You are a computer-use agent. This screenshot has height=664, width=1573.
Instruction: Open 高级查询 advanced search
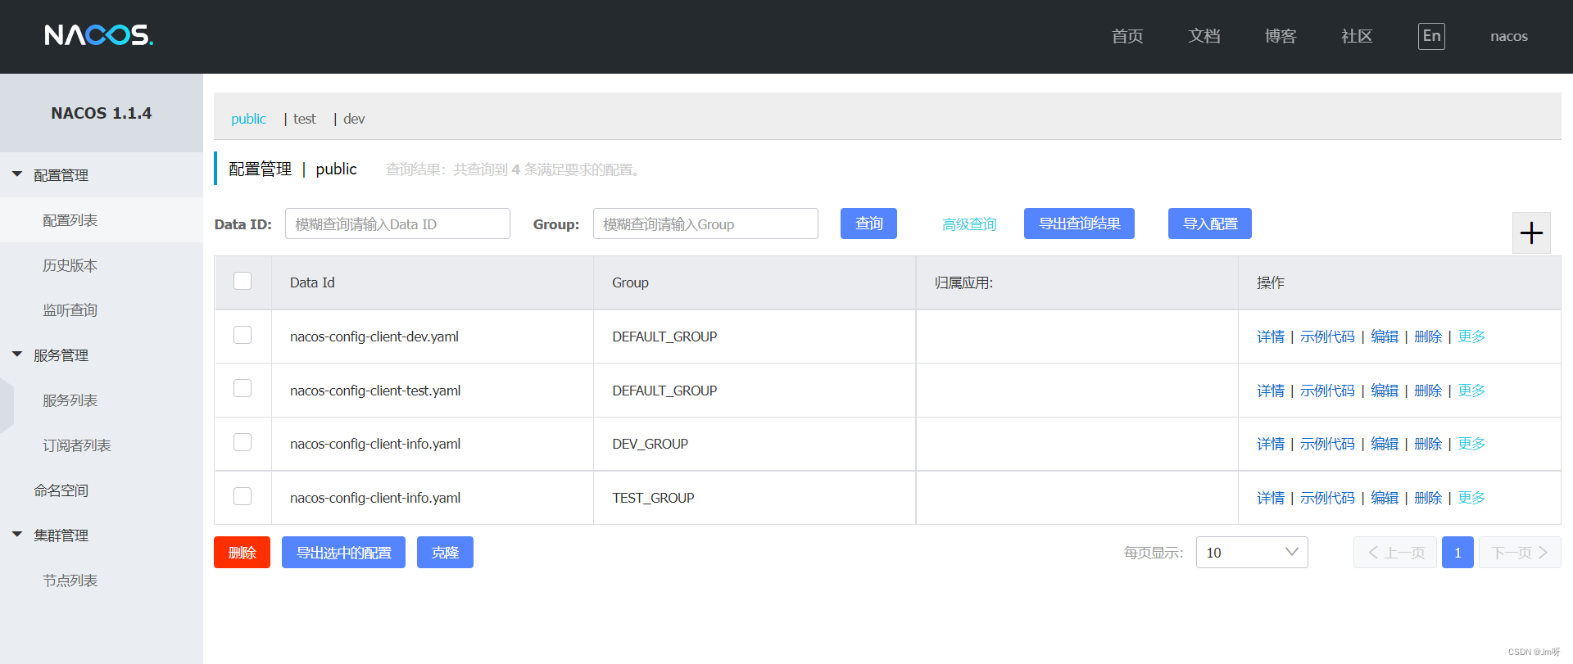click(x=969, y=224)
